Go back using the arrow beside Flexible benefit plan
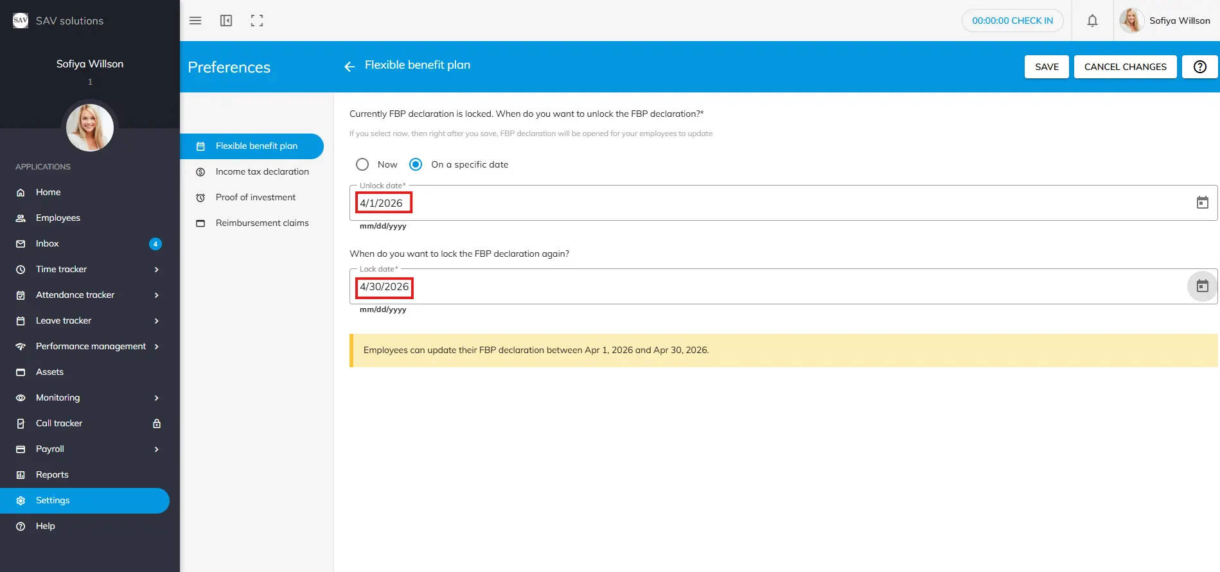Screen dimensions: 1220x572 pyautogui.click(x=349, y=66)
